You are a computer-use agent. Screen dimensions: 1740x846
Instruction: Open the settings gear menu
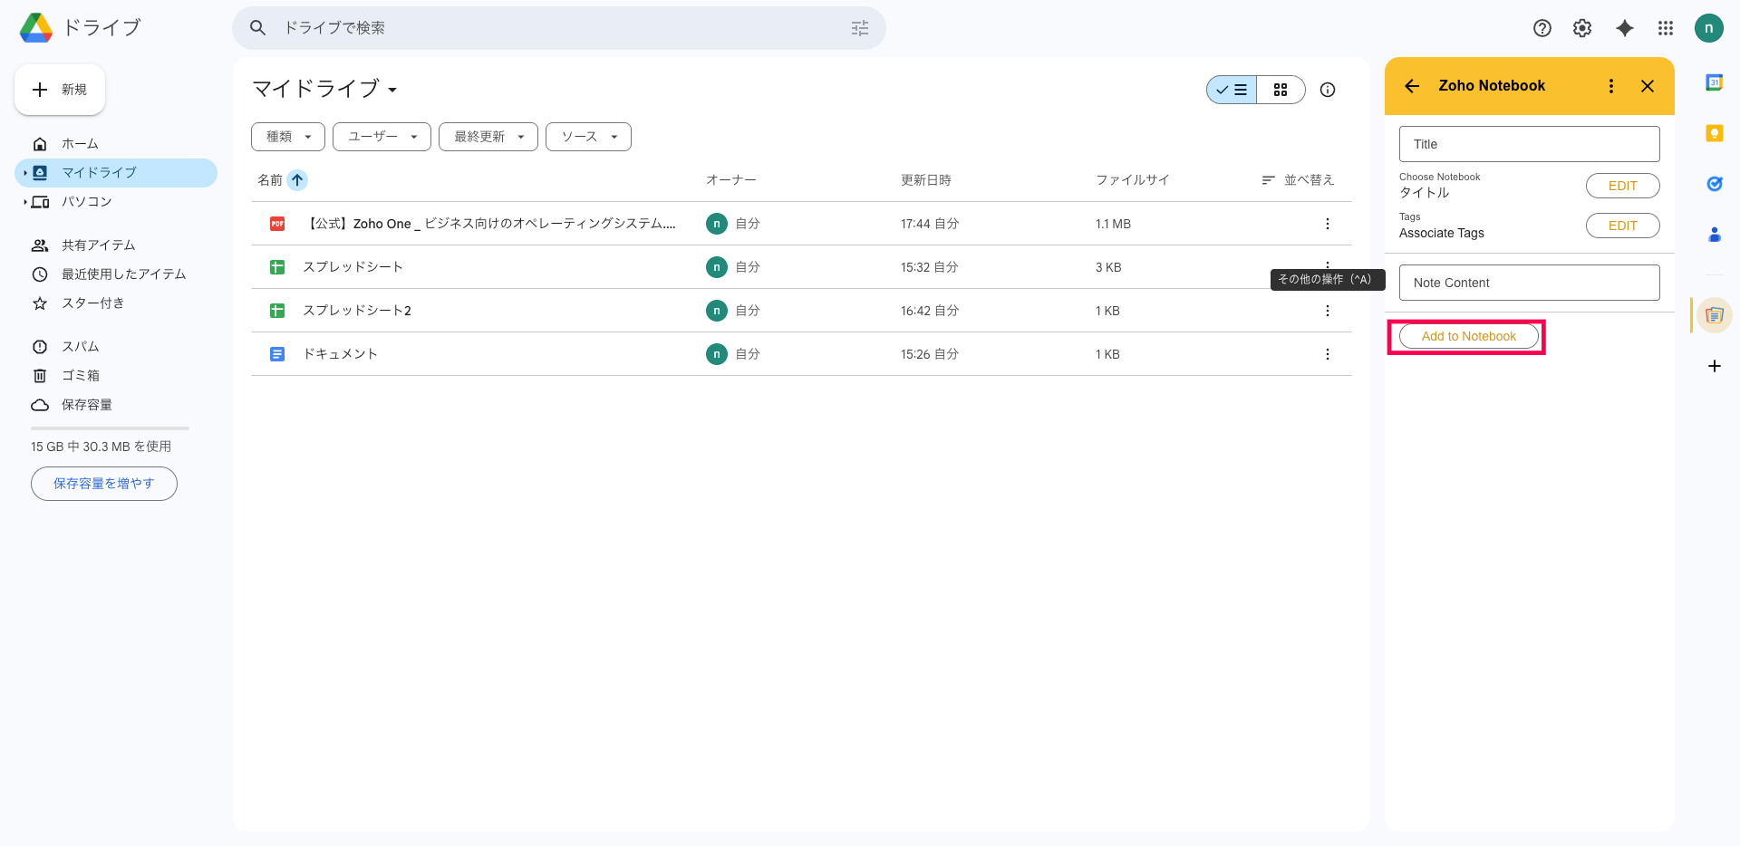pyautogui.click(x=1581, y=28)
